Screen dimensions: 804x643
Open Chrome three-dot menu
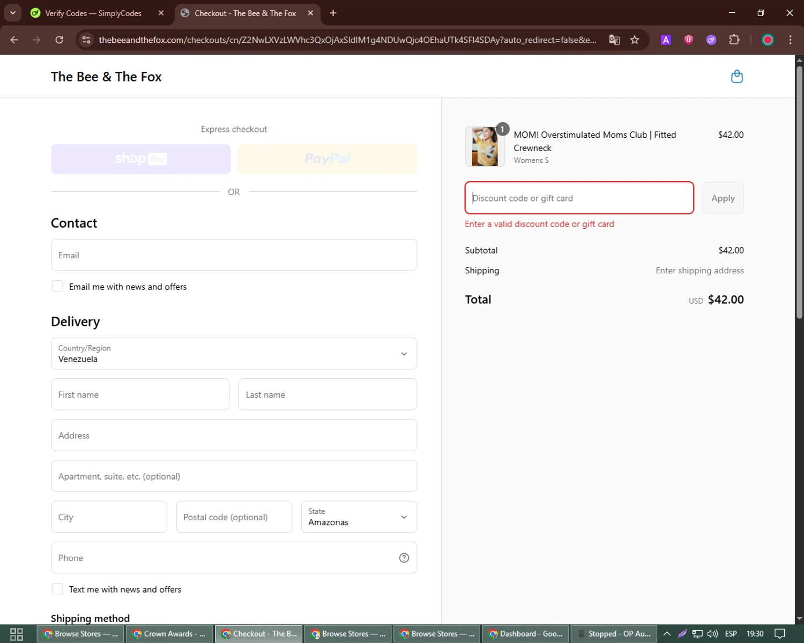coord(791,40)
